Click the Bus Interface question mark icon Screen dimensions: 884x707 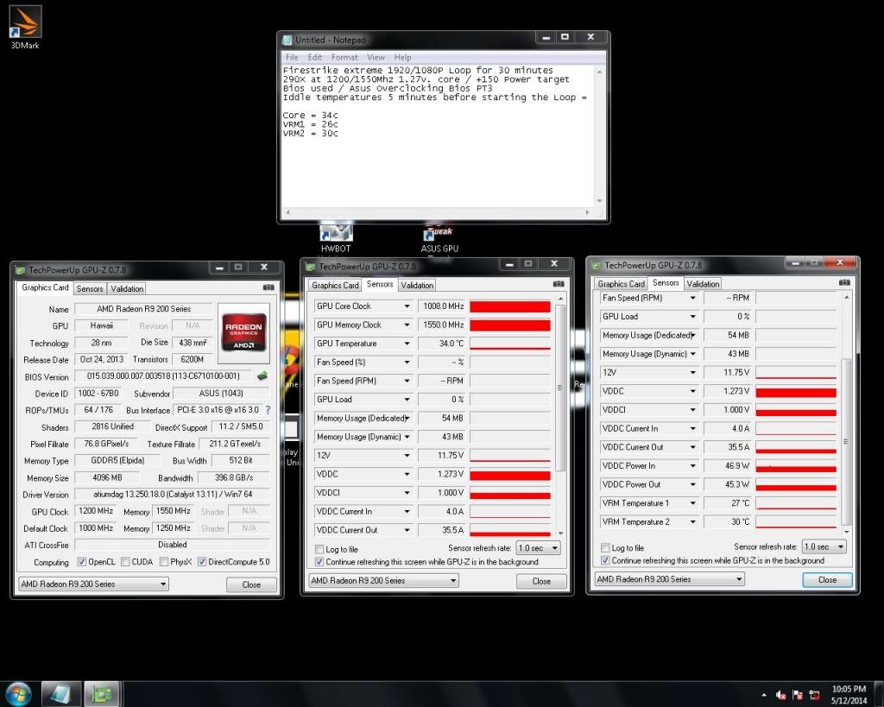click(x=268, y=410)
